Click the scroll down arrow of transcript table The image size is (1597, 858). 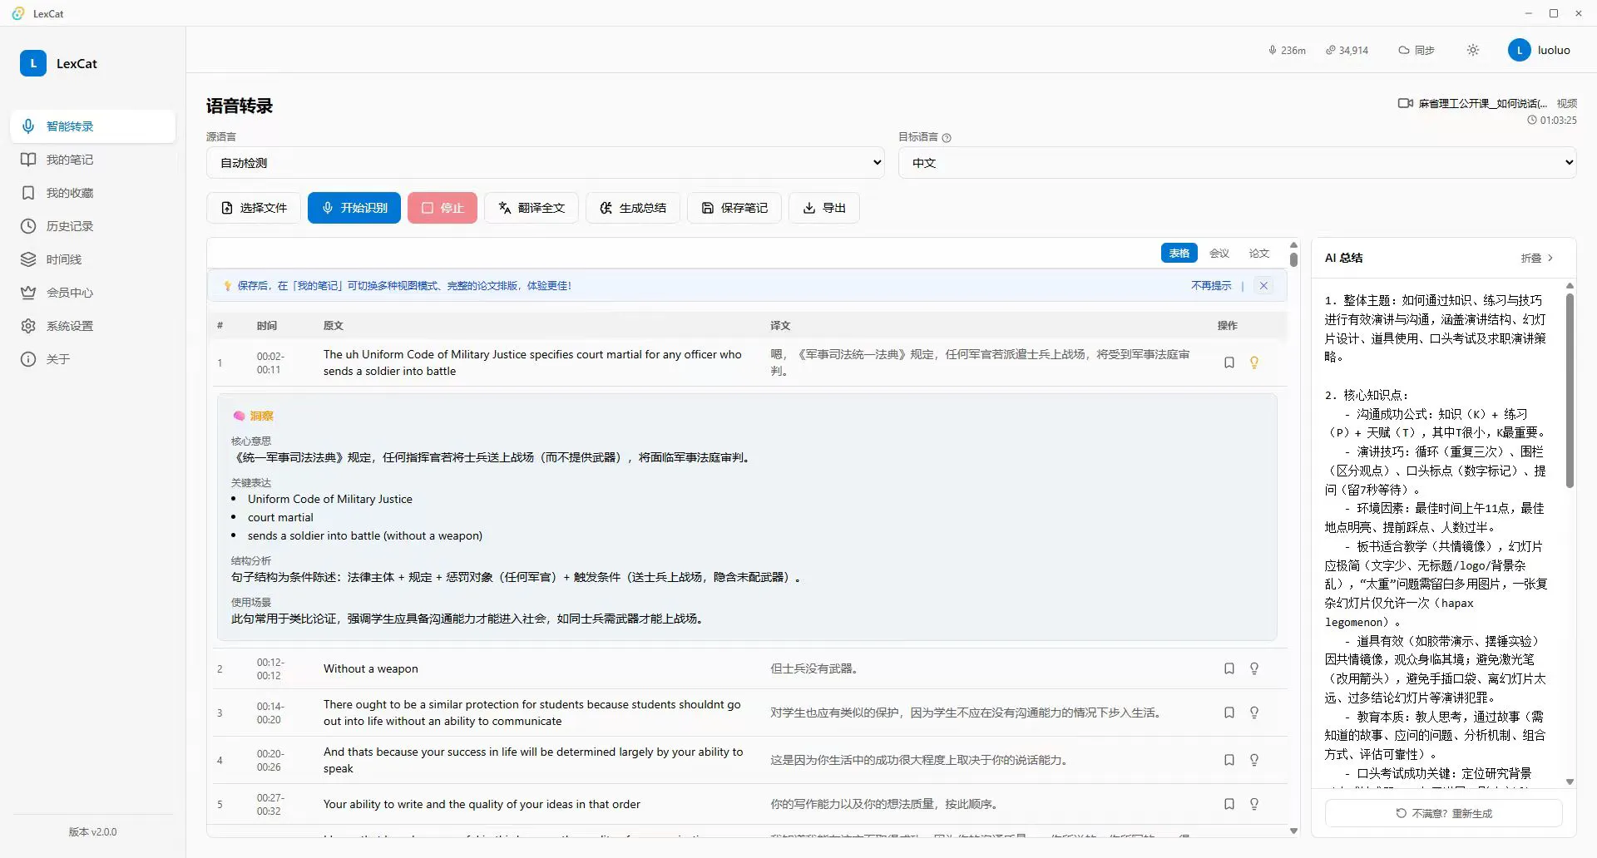pos(1293,831)
